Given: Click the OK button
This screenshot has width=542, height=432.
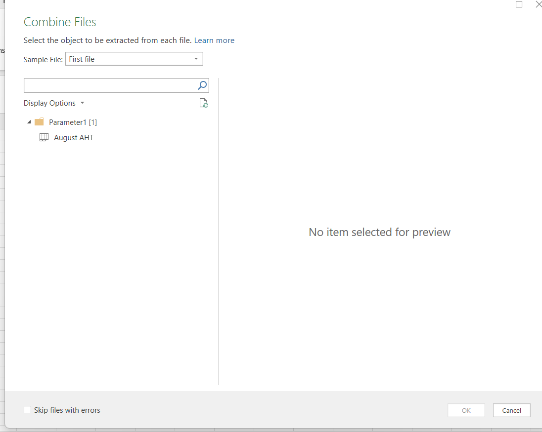Looking at the screenshot, I should pos(466,410).
